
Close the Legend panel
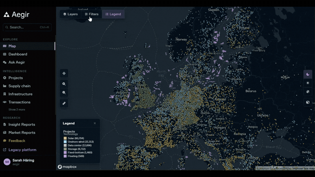coord(95,123)
